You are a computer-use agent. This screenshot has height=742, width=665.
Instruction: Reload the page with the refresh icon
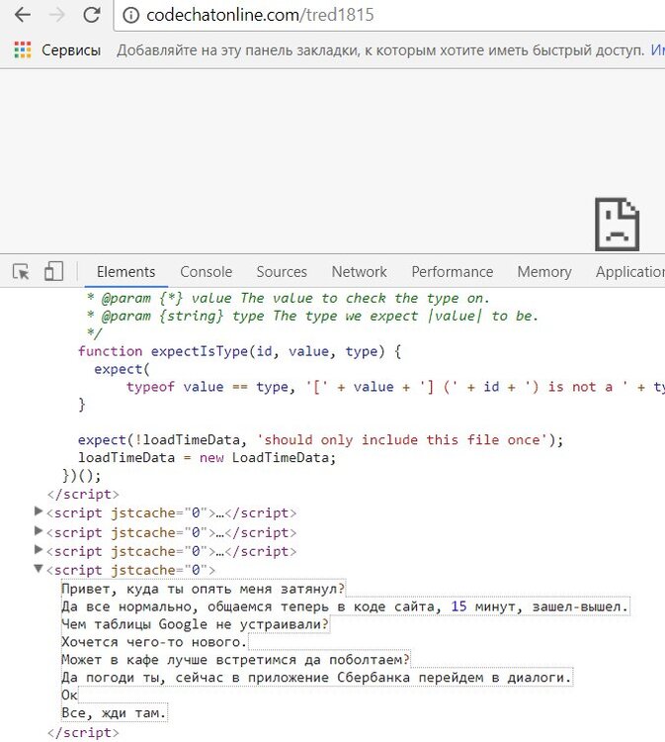91,16
